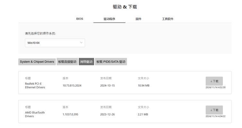Viewport: 242px width, 128px height.
Task: Go to the 工具软件 tab
Action: tap(168, 19)
